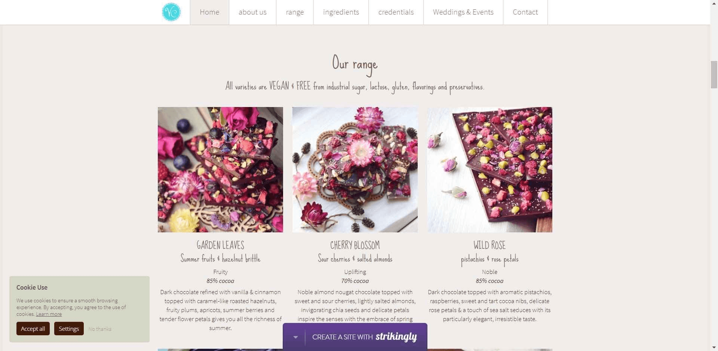
Task: Open the Home menu item
Action: pos(209,12)
